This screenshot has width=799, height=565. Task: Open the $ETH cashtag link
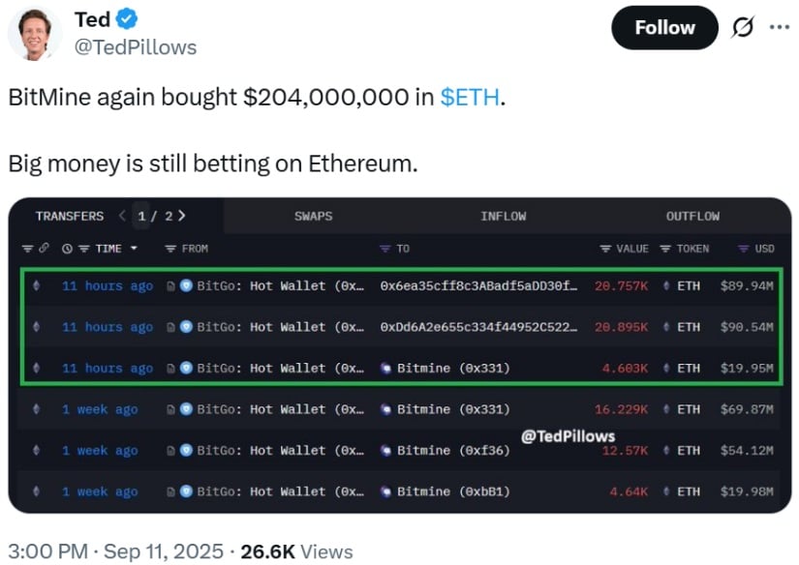click(x=470, y=97)
